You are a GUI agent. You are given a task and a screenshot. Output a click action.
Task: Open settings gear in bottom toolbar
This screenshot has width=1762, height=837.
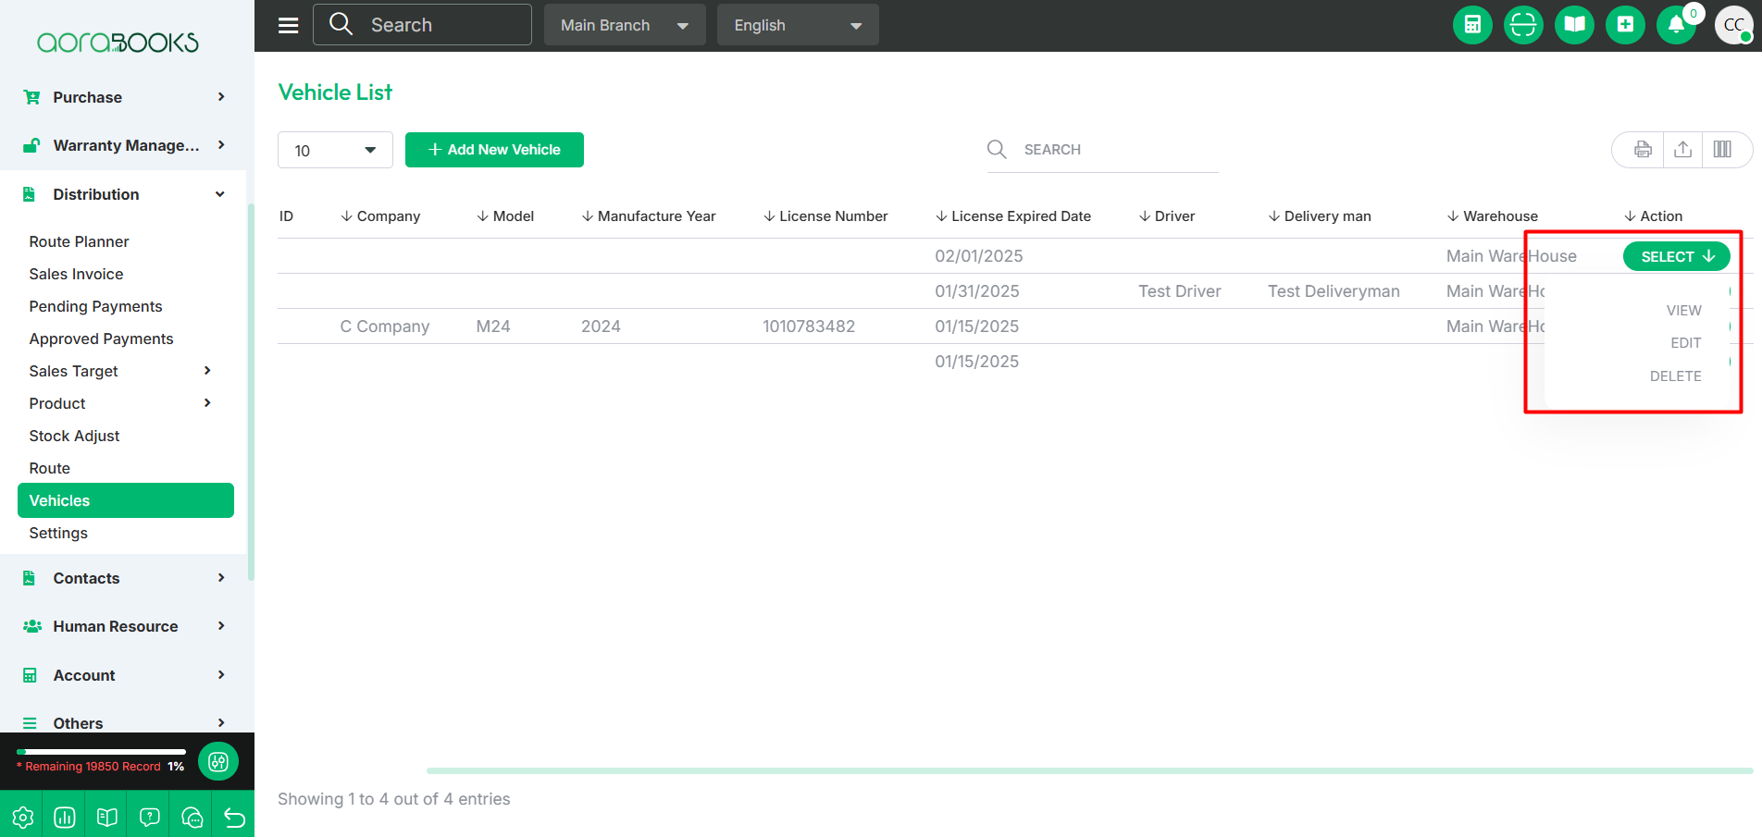click(22, 818)
